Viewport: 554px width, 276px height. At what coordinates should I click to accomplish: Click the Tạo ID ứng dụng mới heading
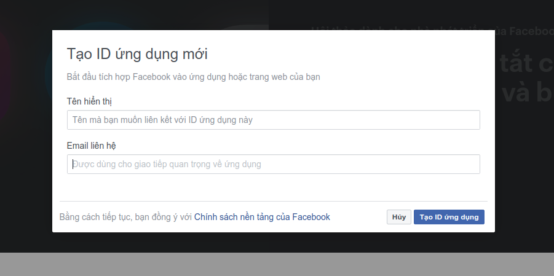(137, 54)
